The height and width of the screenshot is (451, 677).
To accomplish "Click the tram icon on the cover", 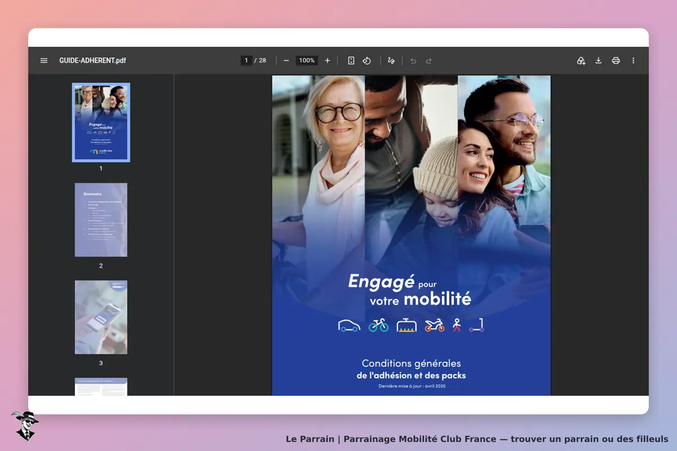I will [406, 325].
